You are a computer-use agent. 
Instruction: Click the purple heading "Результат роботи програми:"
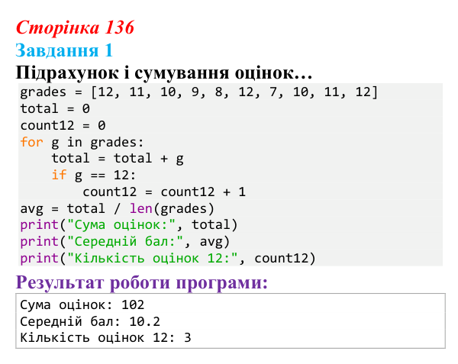(x=142, y=282)
